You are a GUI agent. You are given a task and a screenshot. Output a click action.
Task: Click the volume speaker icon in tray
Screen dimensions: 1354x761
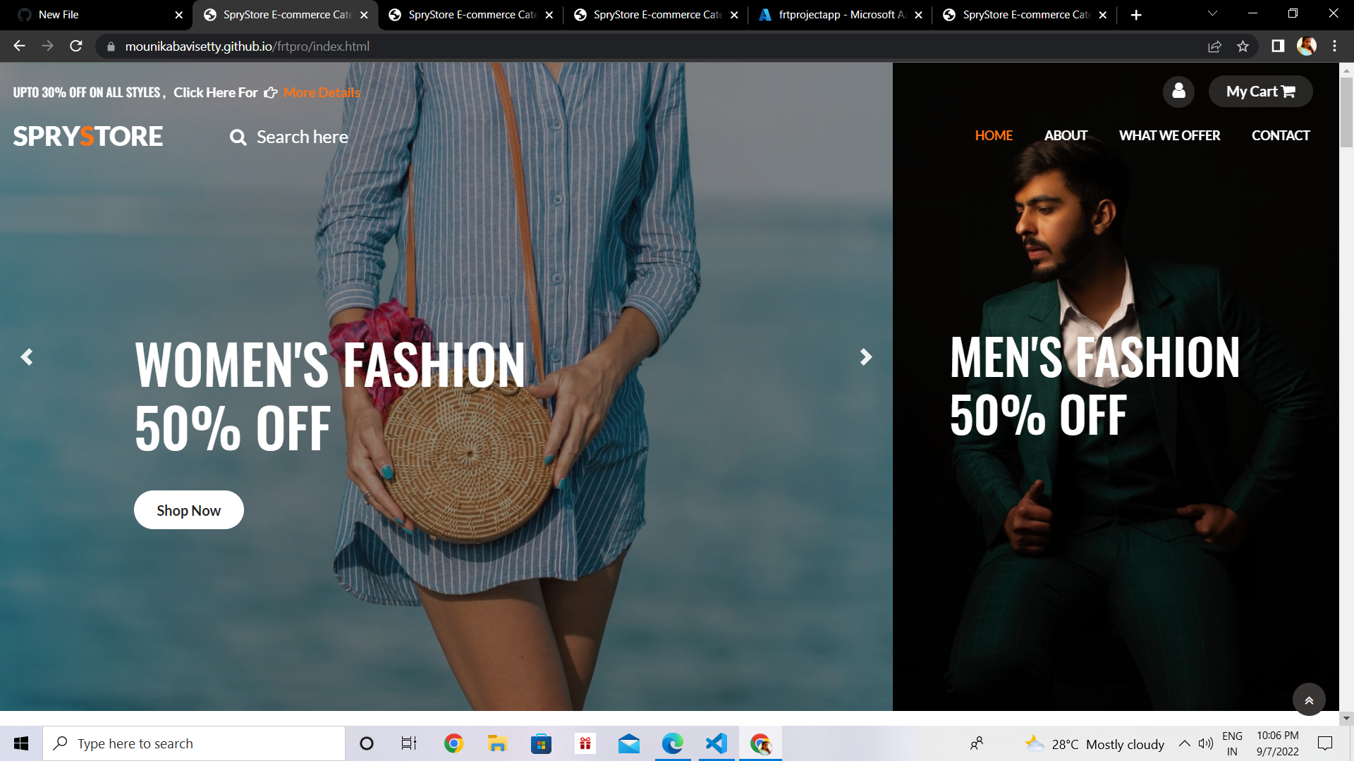[x=1206, y=743]
